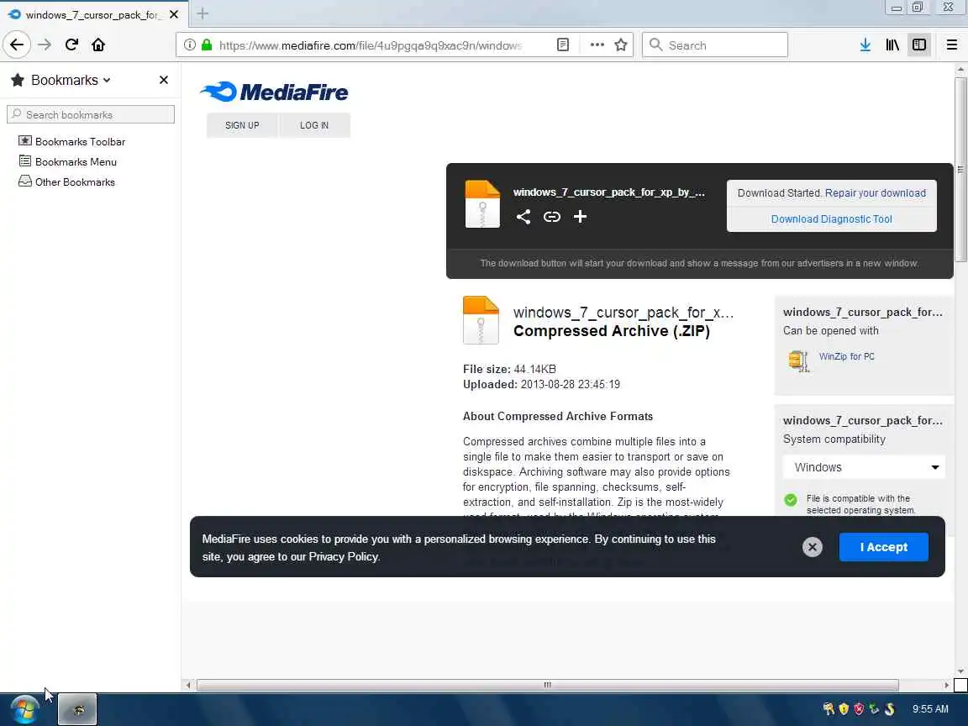Open the browser home page

(x=98, y=45)
